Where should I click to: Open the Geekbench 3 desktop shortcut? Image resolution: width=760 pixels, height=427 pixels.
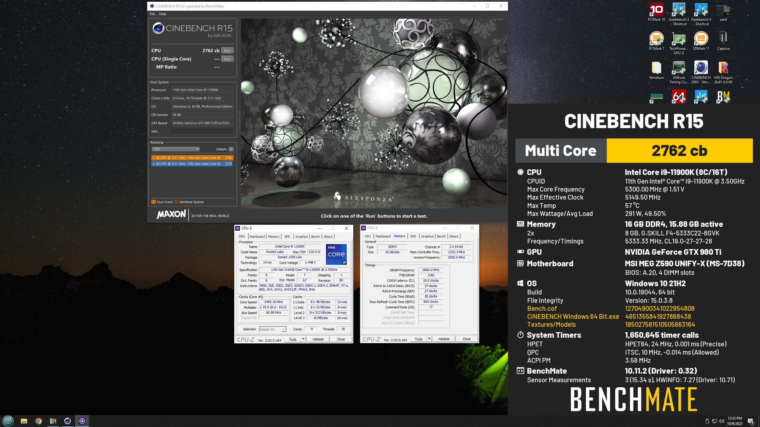pyautogui.click(x=679, y=14)
